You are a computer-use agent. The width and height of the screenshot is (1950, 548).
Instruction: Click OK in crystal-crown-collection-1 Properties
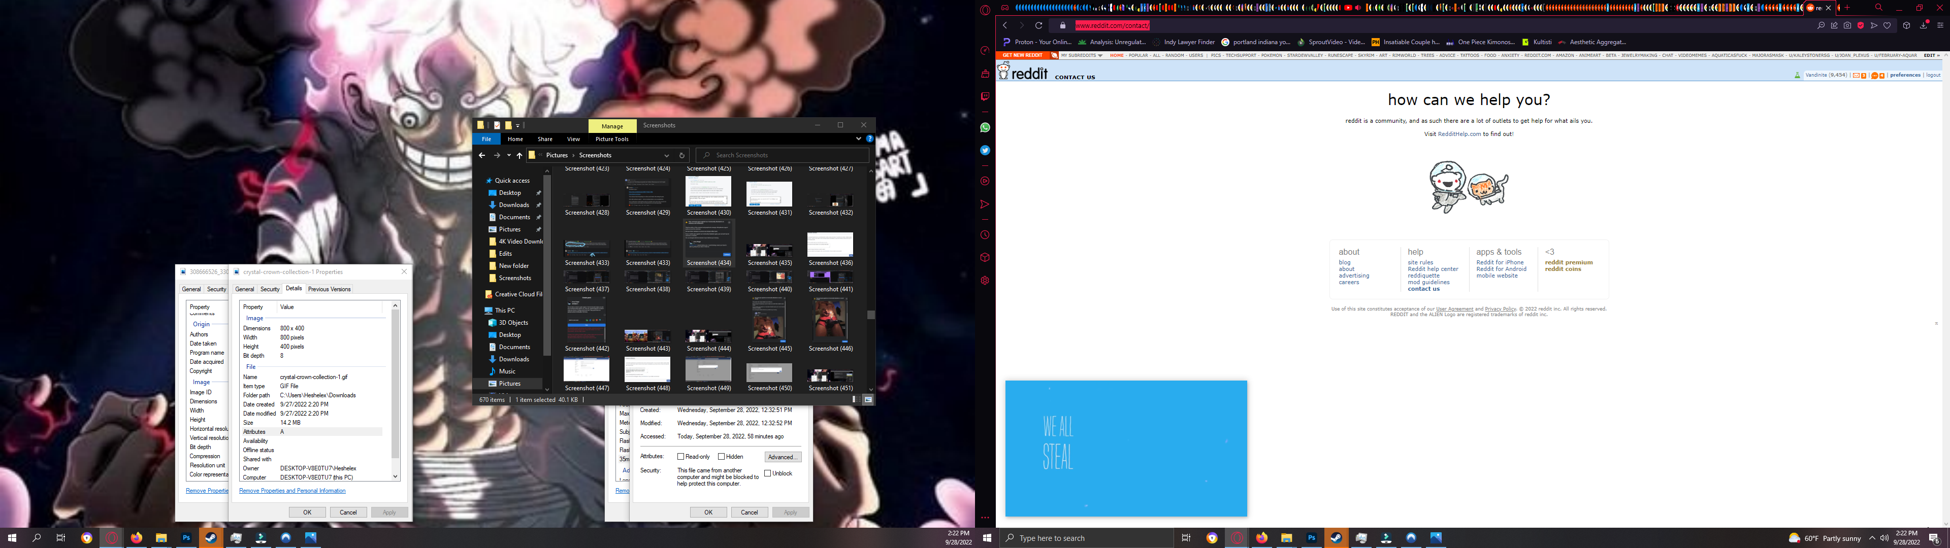pyautogui.click(x=307, y=512)
